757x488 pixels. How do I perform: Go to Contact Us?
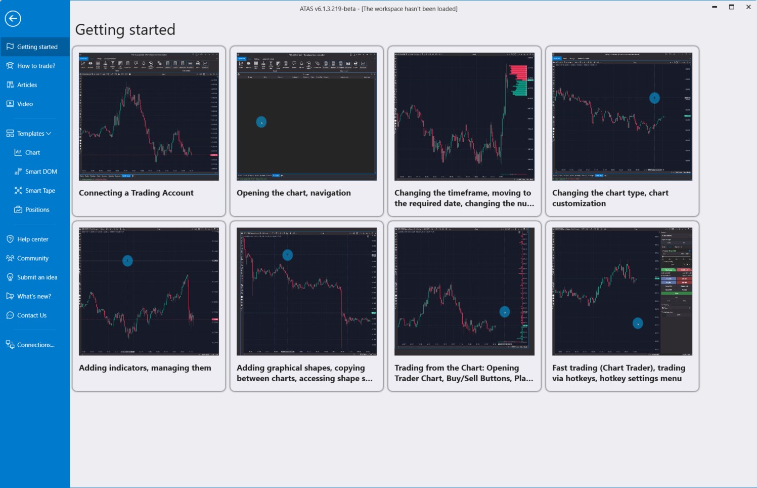32,315
